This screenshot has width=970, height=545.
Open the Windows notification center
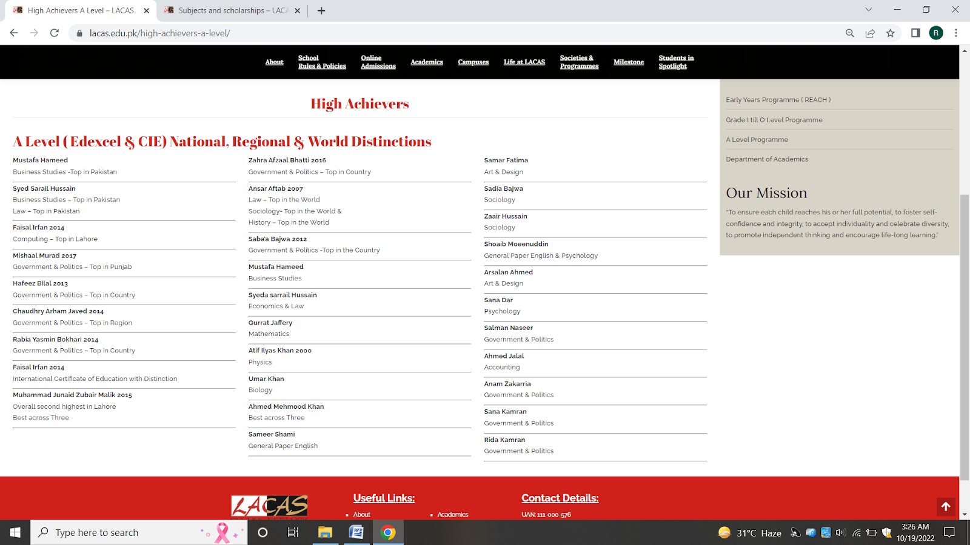(x=949, y=532)
